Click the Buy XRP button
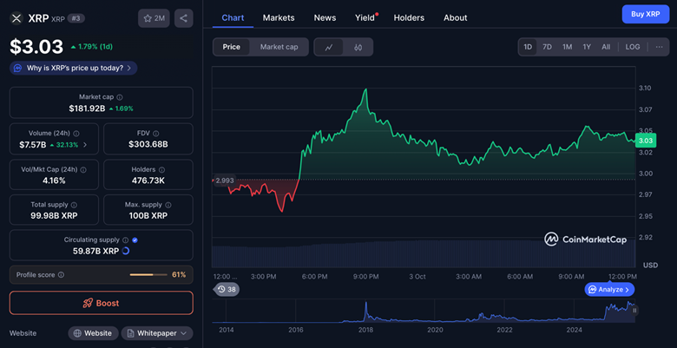 pyautogui.click(x=645, y=14)
